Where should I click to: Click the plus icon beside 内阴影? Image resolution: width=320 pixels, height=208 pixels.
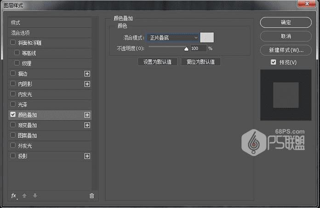pyautogui.click(x=87, y=84)
